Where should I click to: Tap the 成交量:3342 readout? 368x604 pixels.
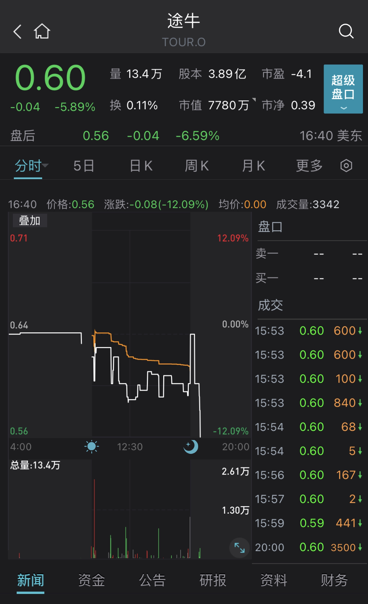(308, 204)
